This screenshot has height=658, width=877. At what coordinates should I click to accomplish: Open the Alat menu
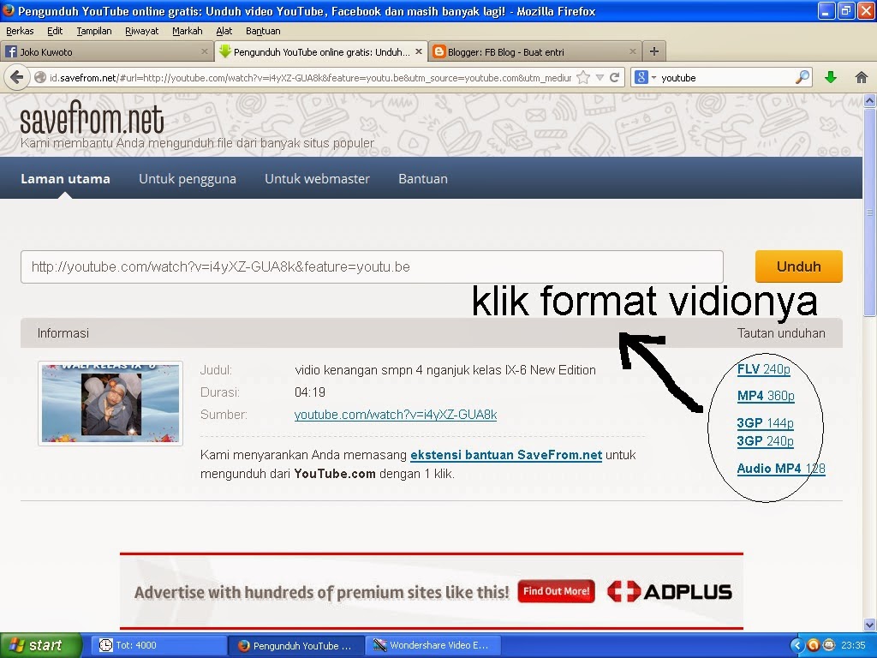click(x=224, y=31)
